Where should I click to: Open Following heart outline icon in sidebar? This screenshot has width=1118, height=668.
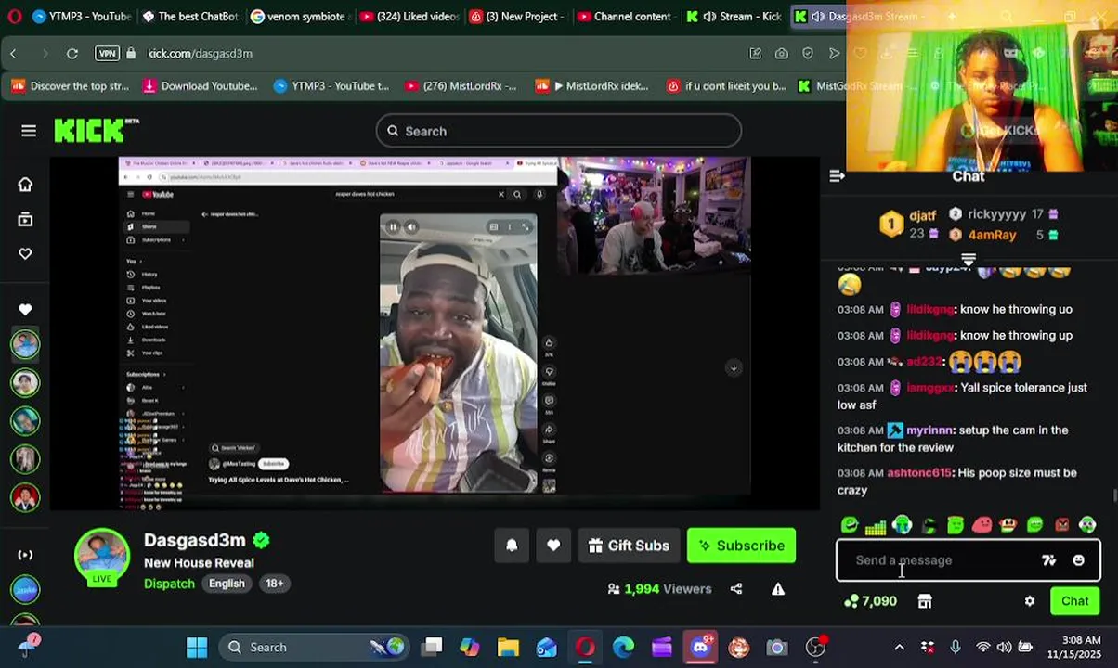coord(25,253)
